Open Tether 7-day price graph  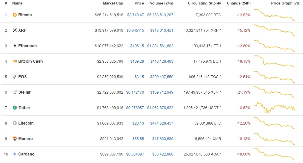coord(275,108)
